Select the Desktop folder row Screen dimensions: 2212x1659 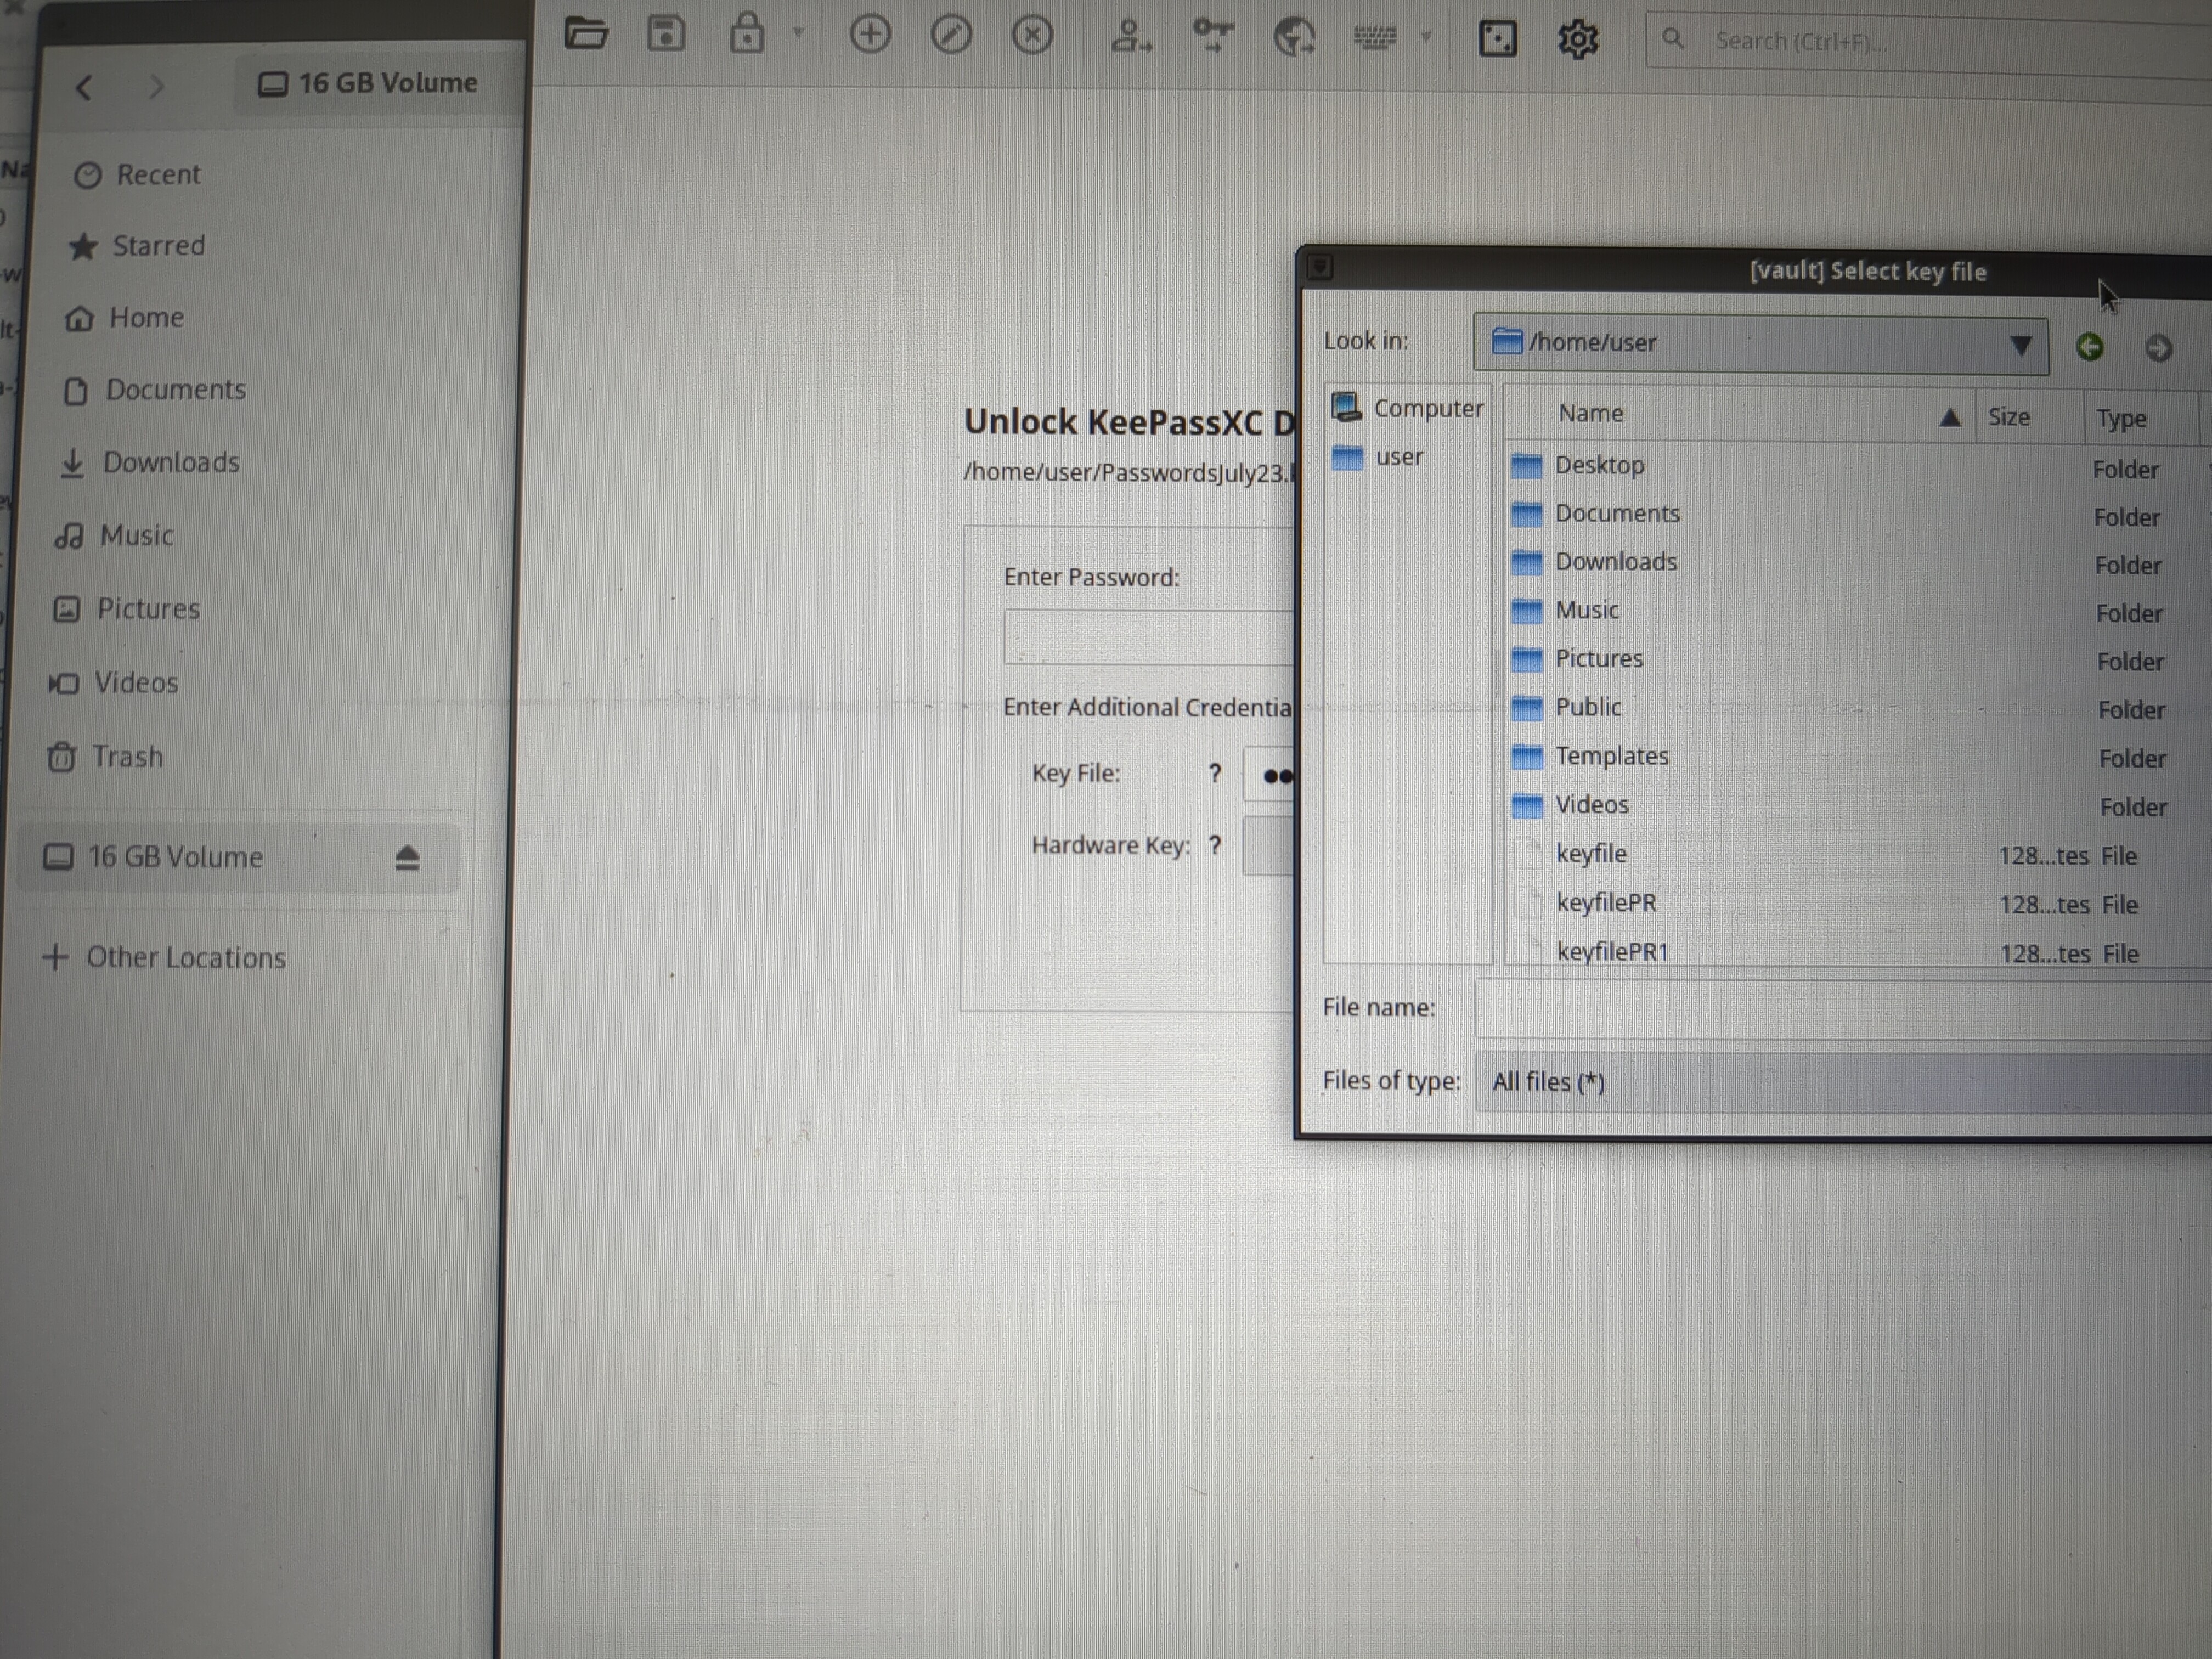coord(1858,466)
